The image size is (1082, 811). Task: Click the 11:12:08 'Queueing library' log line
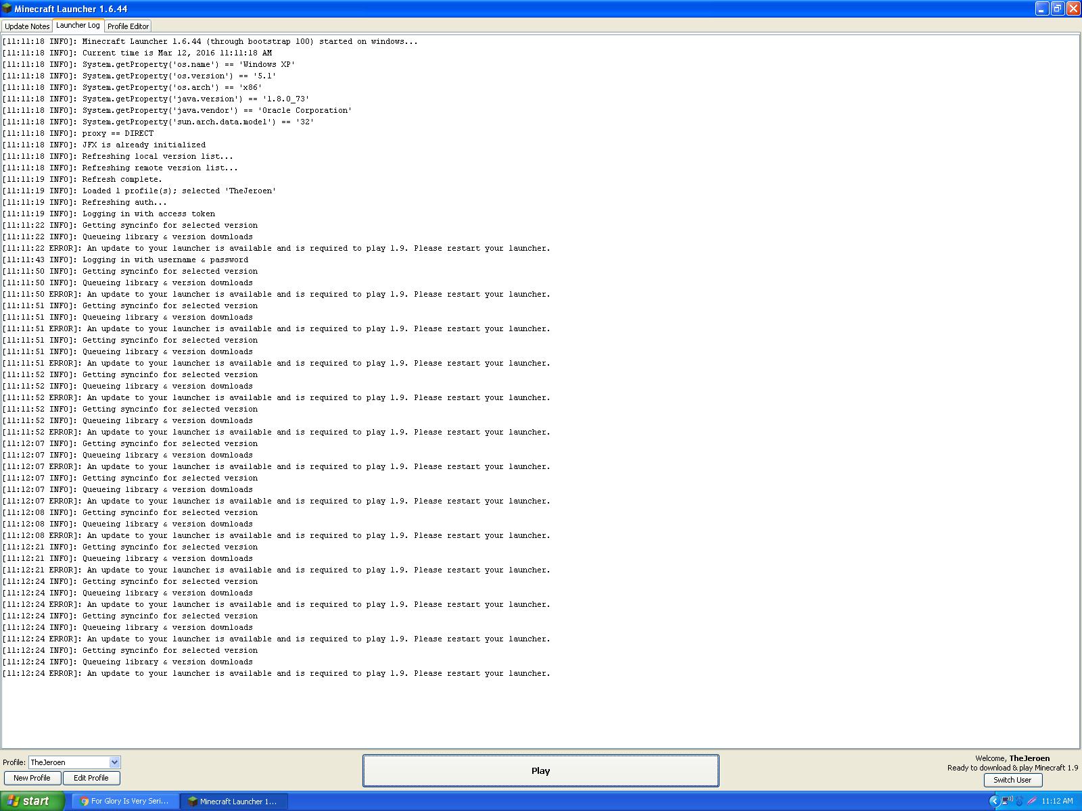pyautogui.click(x=128, y=524)
